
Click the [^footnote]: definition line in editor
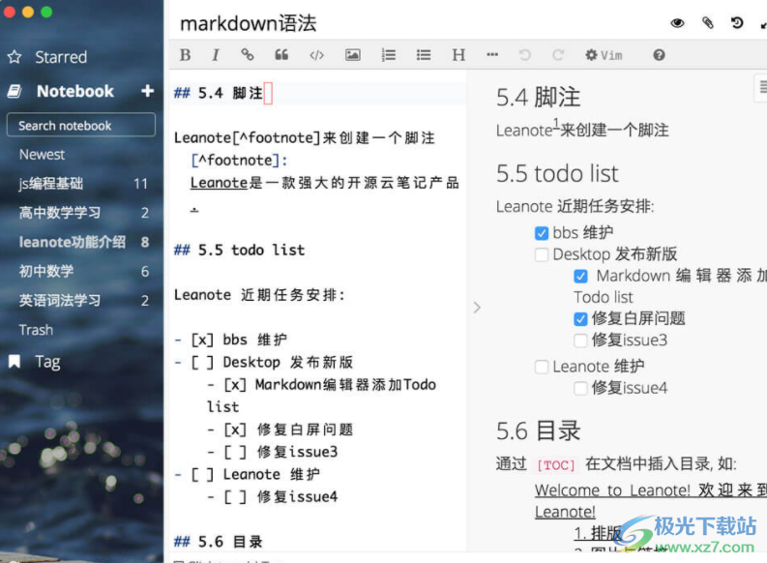(x=239, y=161)
